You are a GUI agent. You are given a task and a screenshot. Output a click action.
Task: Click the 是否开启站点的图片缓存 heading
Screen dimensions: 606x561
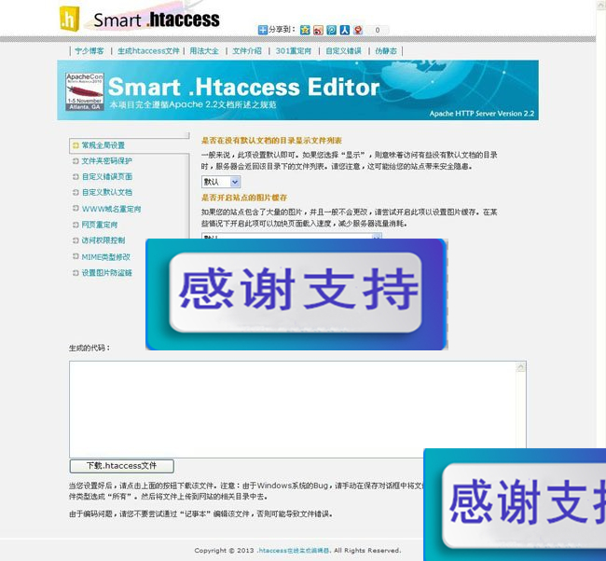coord(244,198)
